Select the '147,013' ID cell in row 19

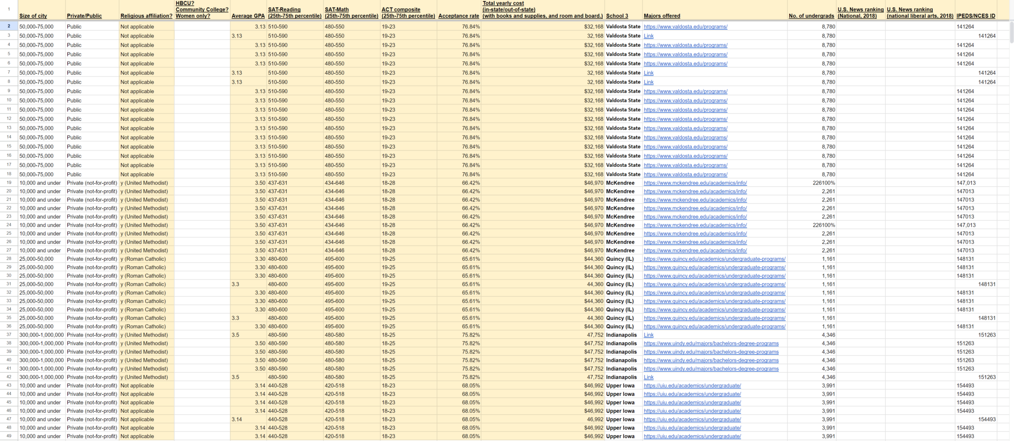975,183
